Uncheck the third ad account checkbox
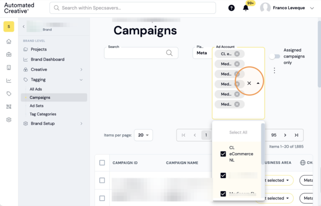 pyautogui.click(x=223, y=194)
